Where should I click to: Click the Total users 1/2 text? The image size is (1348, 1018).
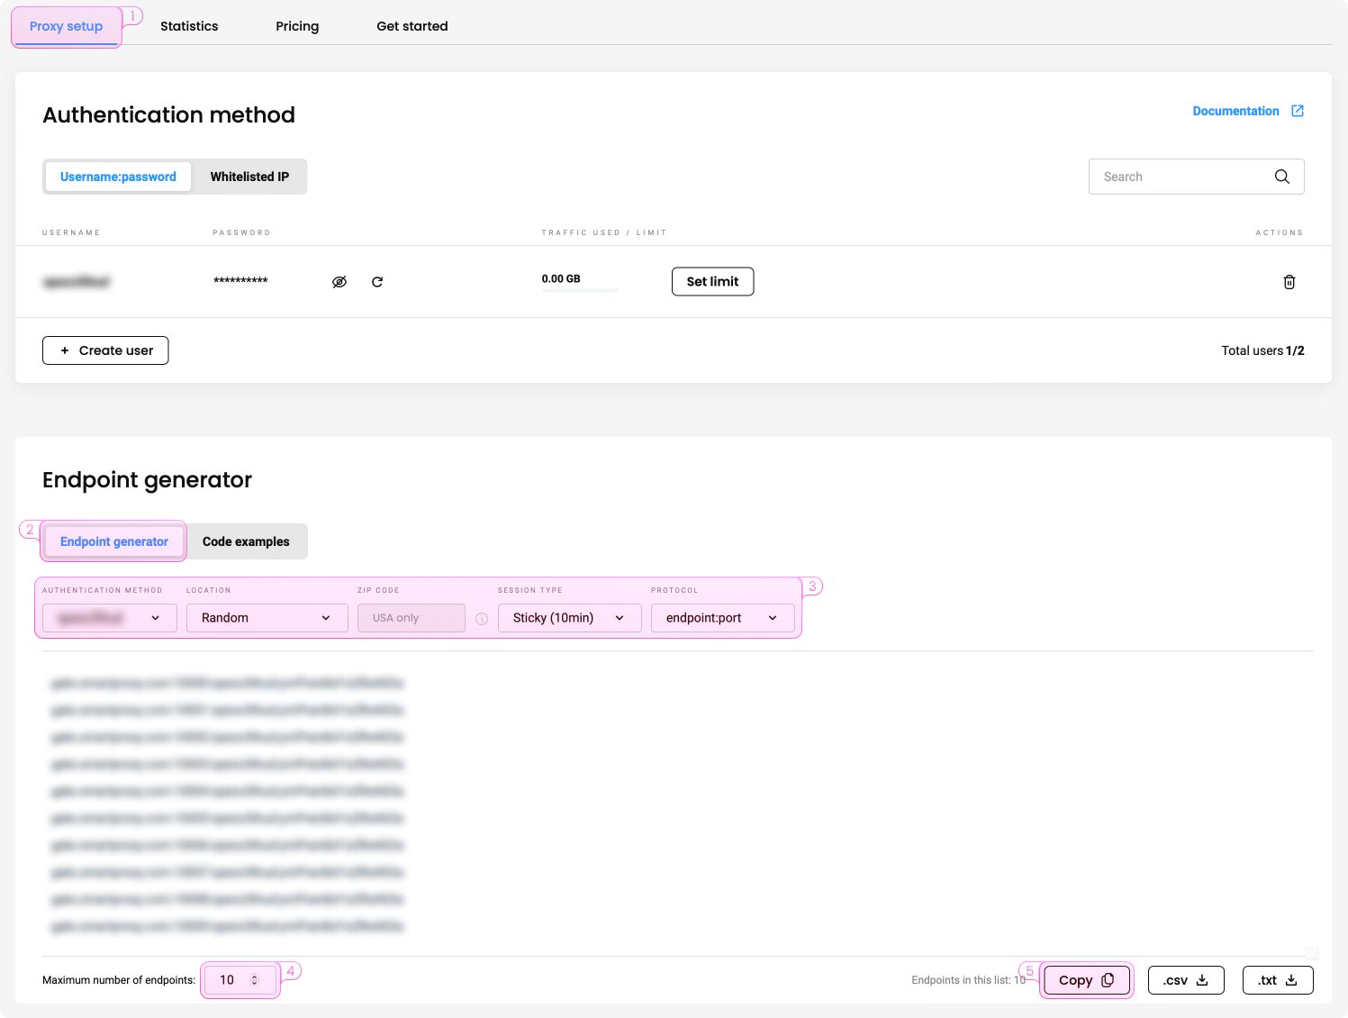point(1262,350)
